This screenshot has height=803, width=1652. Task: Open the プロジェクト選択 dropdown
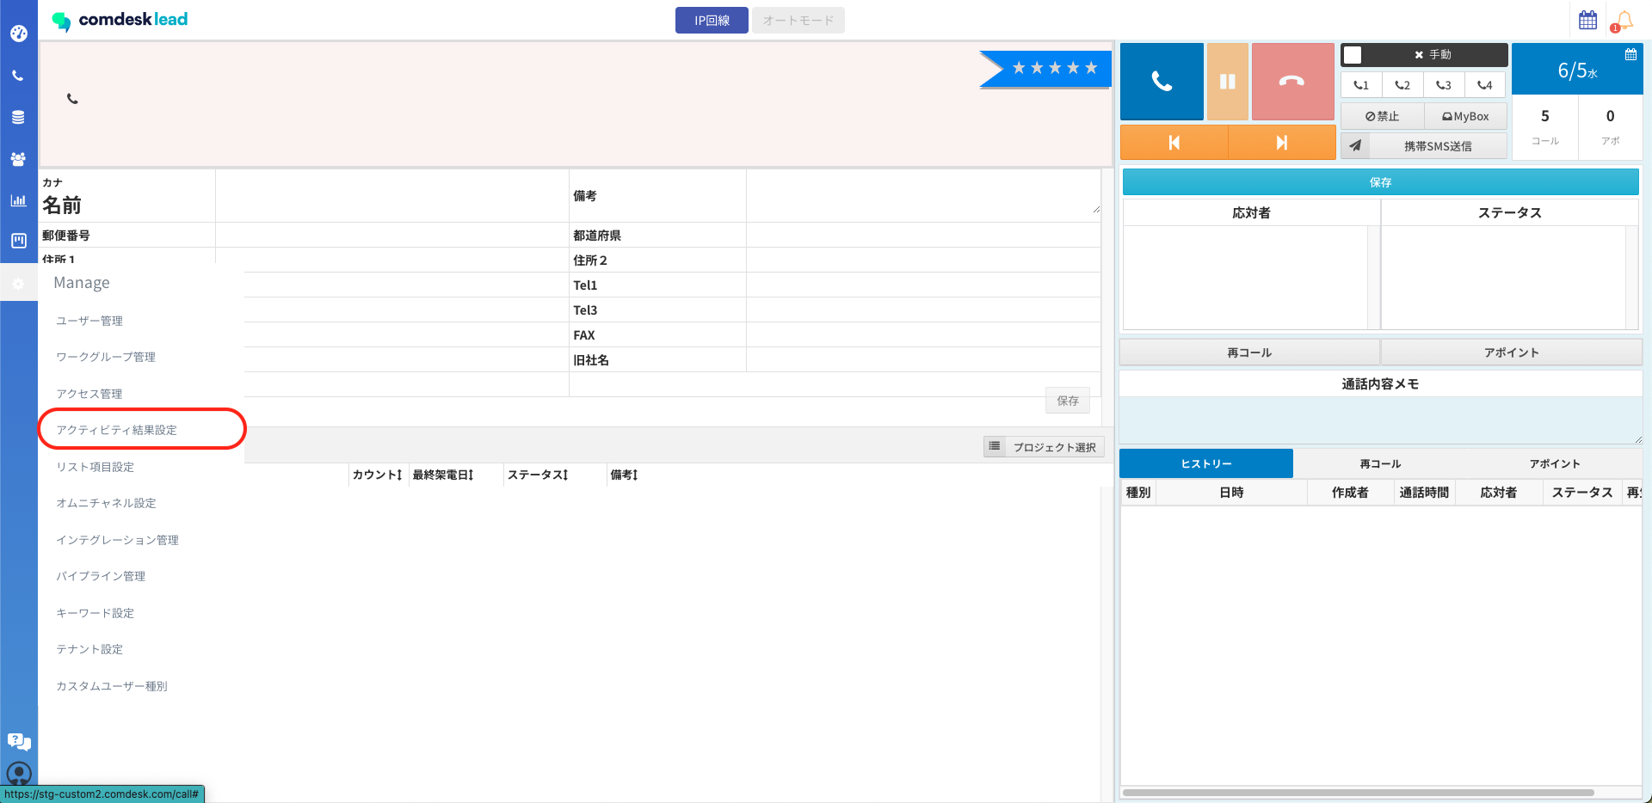point(1044,447)
